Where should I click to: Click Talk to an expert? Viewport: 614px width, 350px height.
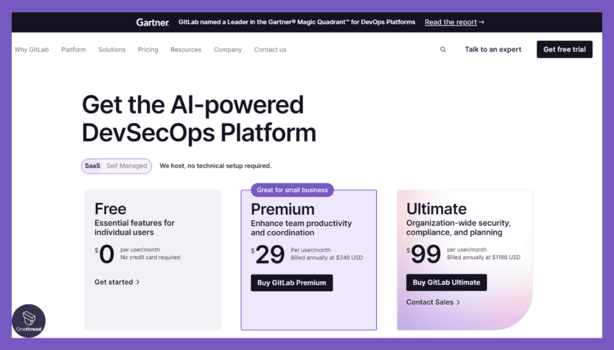point(493,49)
